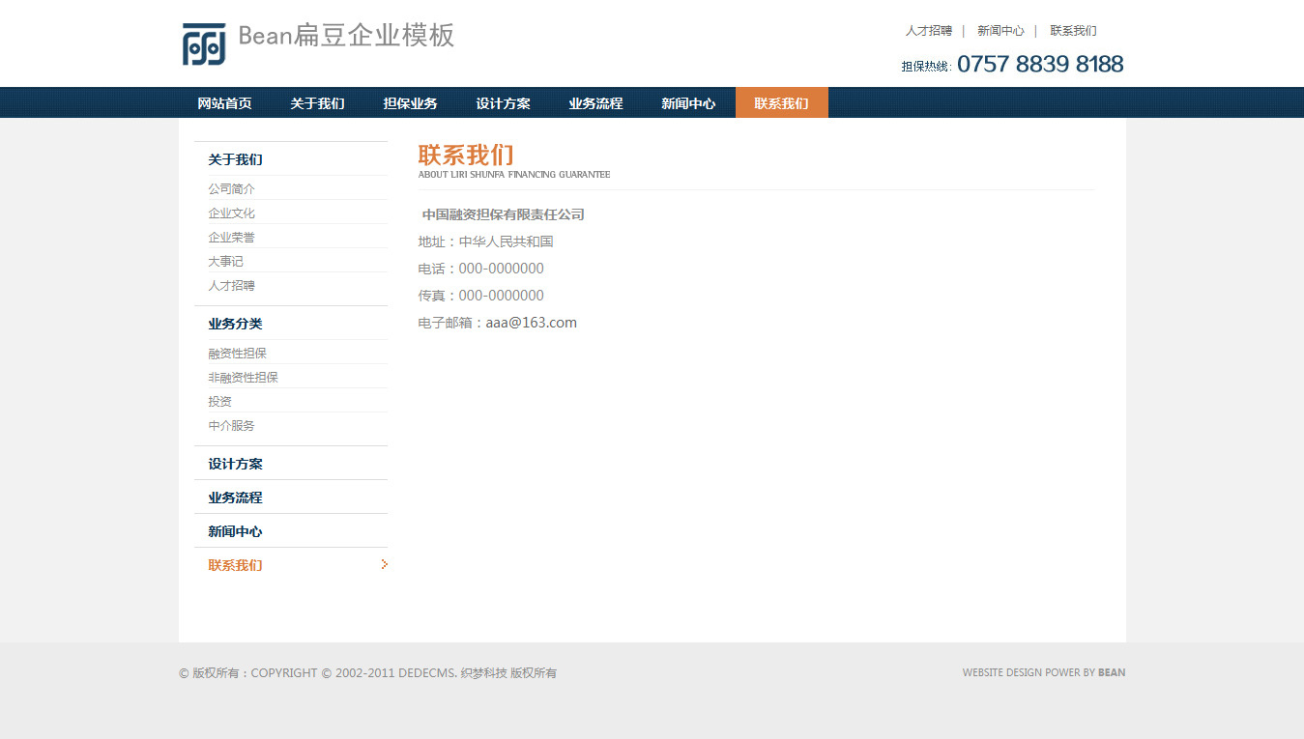
Task: Click 中介服务 in the sidebar
Action: point(232,426)
